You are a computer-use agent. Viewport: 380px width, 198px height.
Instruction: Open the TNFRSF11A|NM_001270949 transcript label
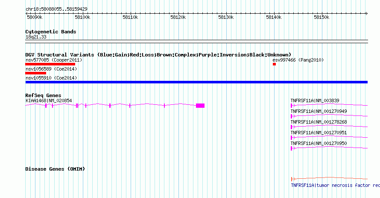tap(319, 111)
